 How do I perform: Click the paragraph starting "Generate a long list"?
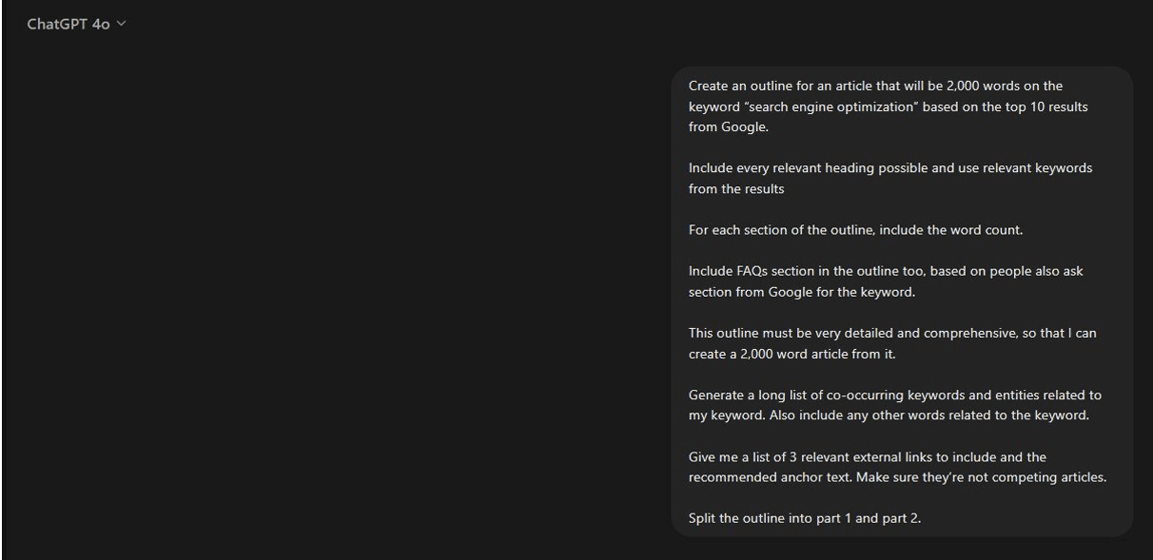click(x=894, y=405)
